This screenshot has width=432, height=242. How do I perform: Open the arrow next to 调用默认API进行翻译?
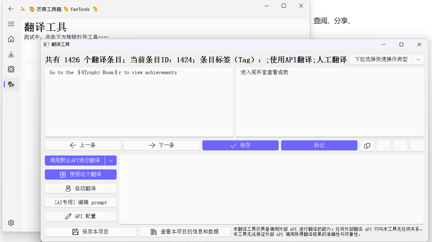(x=111, y=161)
